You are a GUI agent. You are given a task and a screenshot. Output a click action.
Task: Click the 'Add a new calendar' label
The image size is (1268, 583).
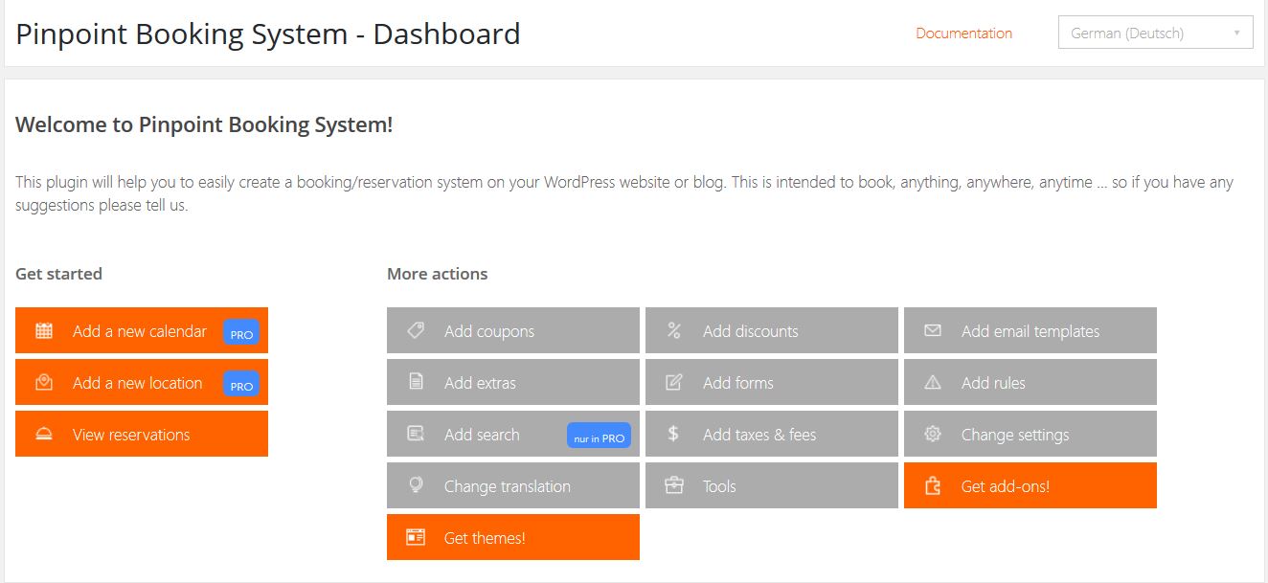click(x=140, y=331)
